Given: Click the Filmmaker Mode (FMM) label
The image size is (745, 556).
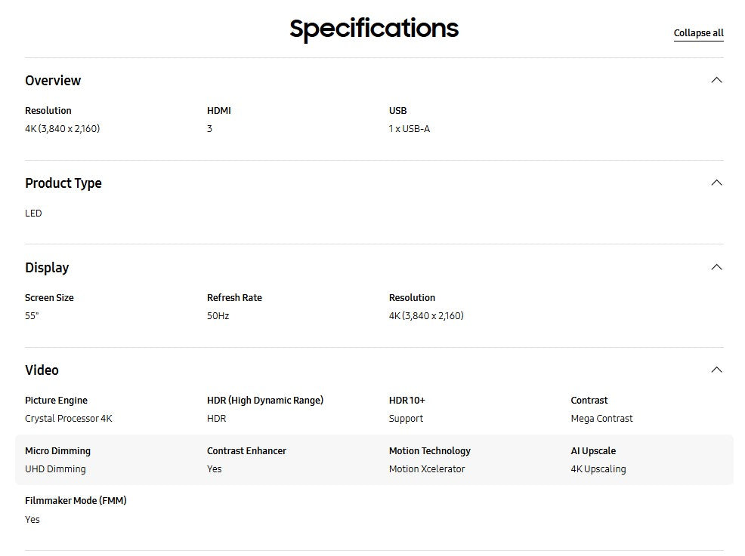Looking at the screenshot, I should (x=76, y=501).
